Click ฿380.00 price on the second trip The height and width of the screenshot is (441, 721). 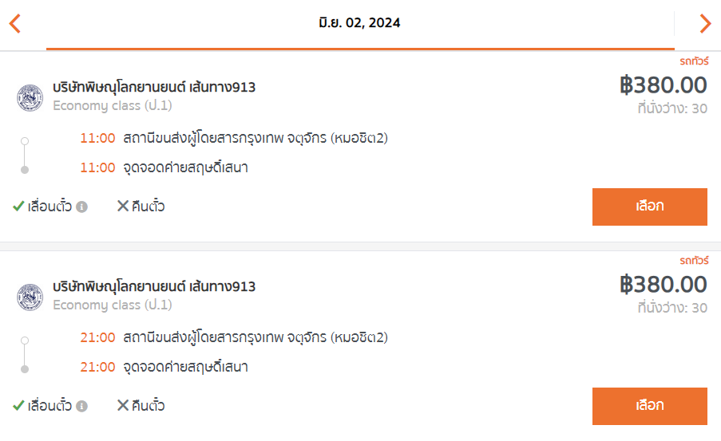664,285
